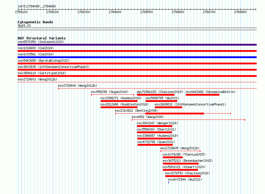Select esv3675213 (Besenbacher2015) label

point(188,161)
